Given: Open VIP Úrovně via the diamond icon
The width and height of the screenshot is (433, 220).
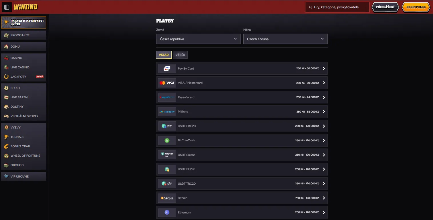Looking at the screenshot, I should [x=6, y=176].
